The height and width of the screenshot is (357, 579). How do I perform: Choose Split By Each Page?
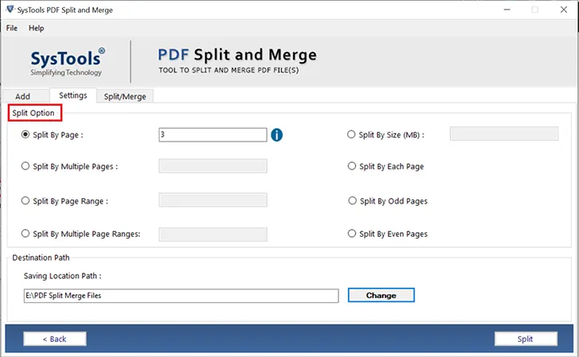tap(352, 166)
